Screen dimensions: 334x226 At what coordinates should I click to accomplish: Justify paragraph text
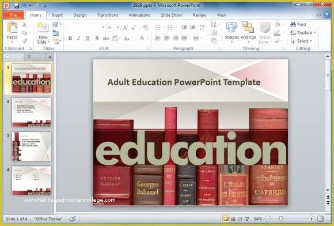[184, 38]
